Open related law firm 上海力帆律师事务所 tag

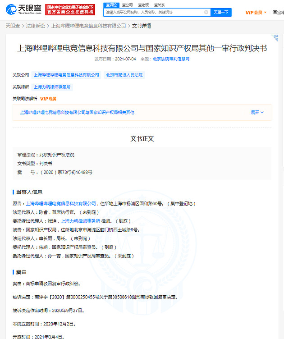click(x=52, y=87)
